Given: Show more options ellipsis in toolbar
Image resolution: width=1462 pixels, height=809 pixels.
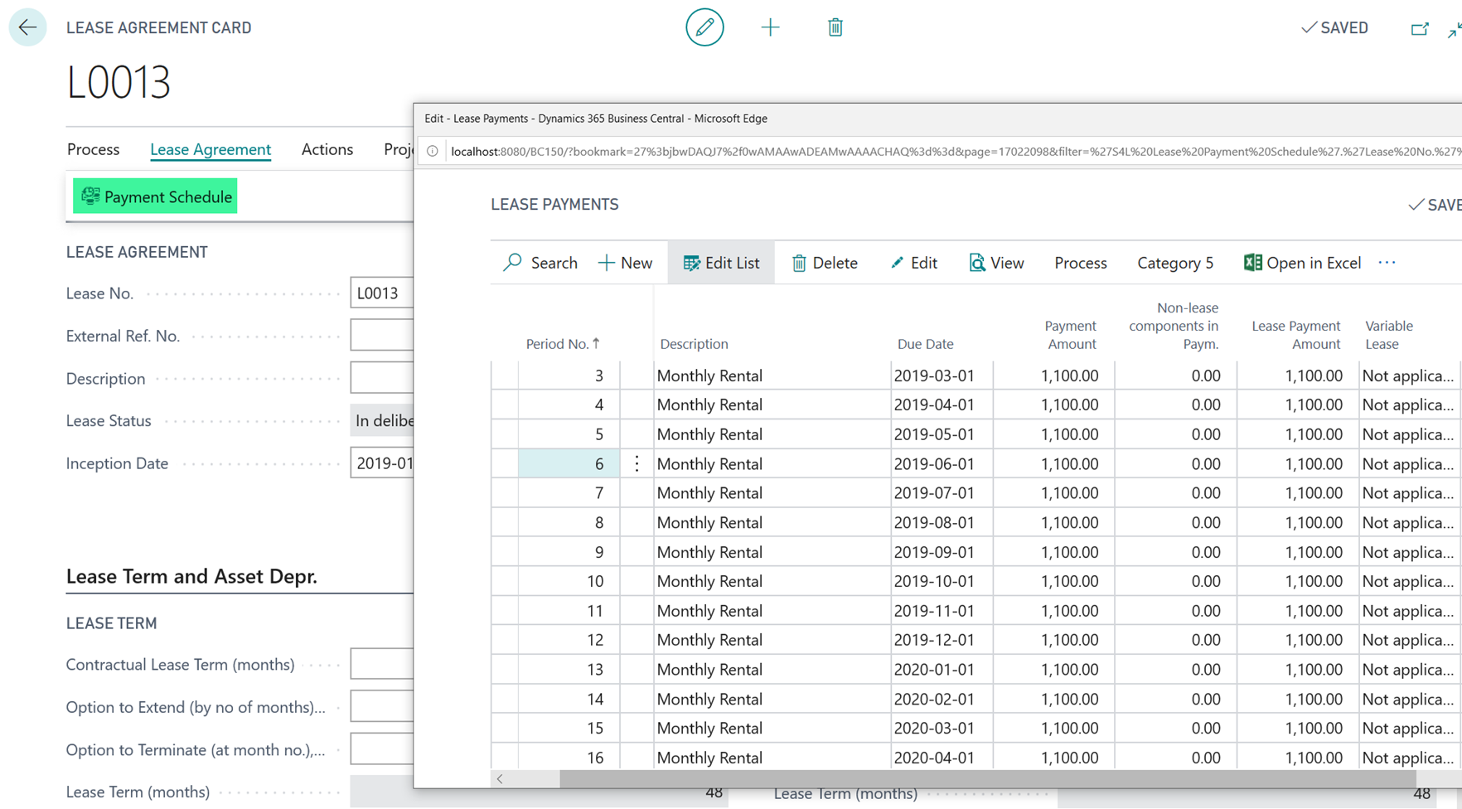Looking at the screenshot, I should click(x=1387, y=263).
